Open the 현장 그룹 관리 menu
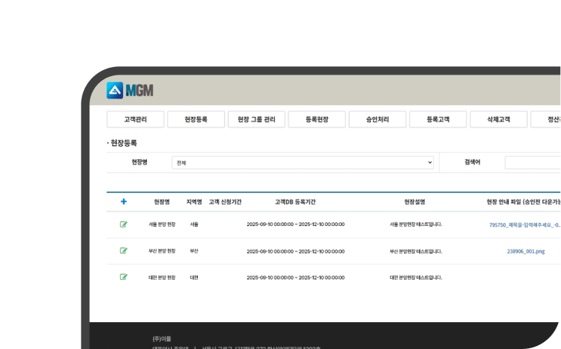 (256, 120)
